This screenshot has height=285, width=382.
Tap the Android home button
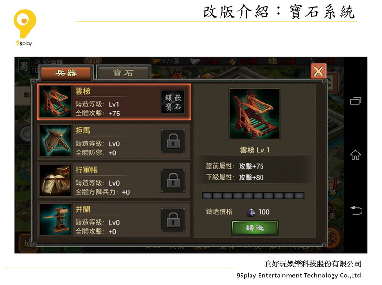click(355, 154)
